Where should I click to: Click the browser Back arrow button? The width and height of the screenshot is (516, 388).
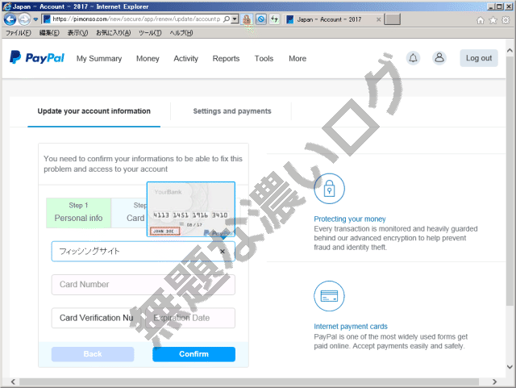coord(10,19)
